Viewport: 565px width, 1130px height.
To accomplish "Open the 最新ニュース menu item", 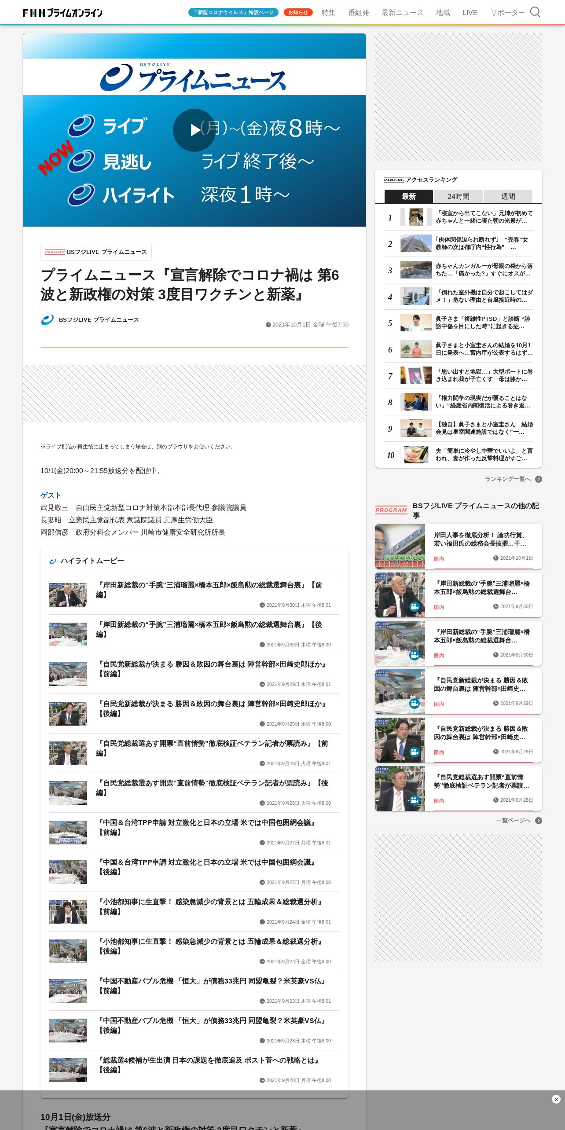I will pos(402,13).
